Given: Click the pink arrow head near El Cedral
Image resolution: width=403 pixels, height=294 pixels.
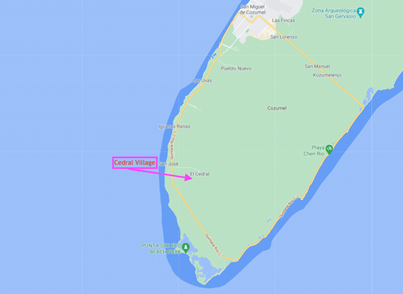Looking at the screenshot, I should [189, 178].
